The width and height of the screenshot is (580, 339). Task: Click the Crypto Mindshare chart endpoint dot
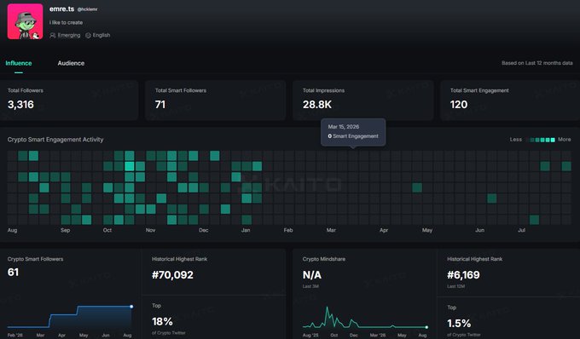[426, 327]
